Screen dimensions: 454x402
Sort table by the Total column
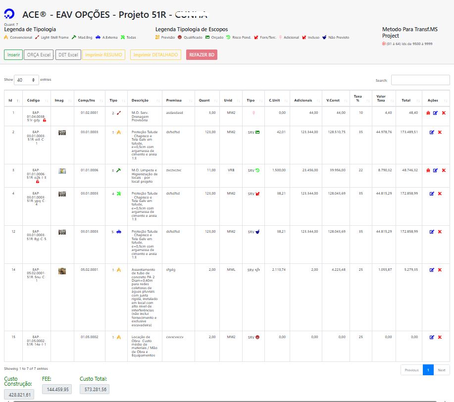coord(406,100)
